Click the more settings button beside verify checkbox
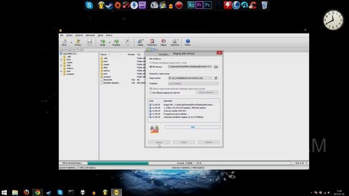349x196 pixels. click(x=207, y=92)
